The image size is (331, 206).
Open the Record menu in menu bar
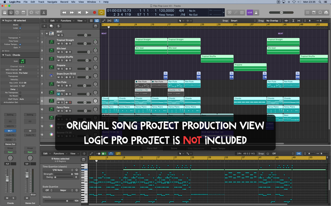64,2
